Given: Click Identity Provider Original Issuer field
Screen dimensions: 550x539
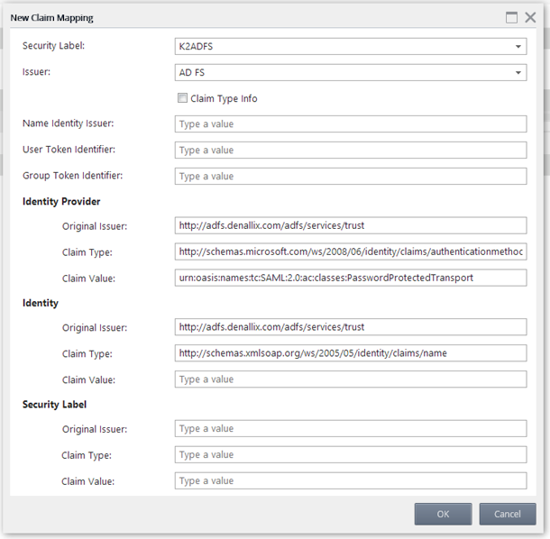Looking at the screenshot, I should pos(350,225).
